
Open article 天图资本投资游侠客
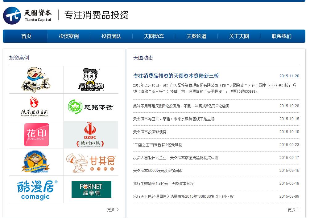[150, 132]
